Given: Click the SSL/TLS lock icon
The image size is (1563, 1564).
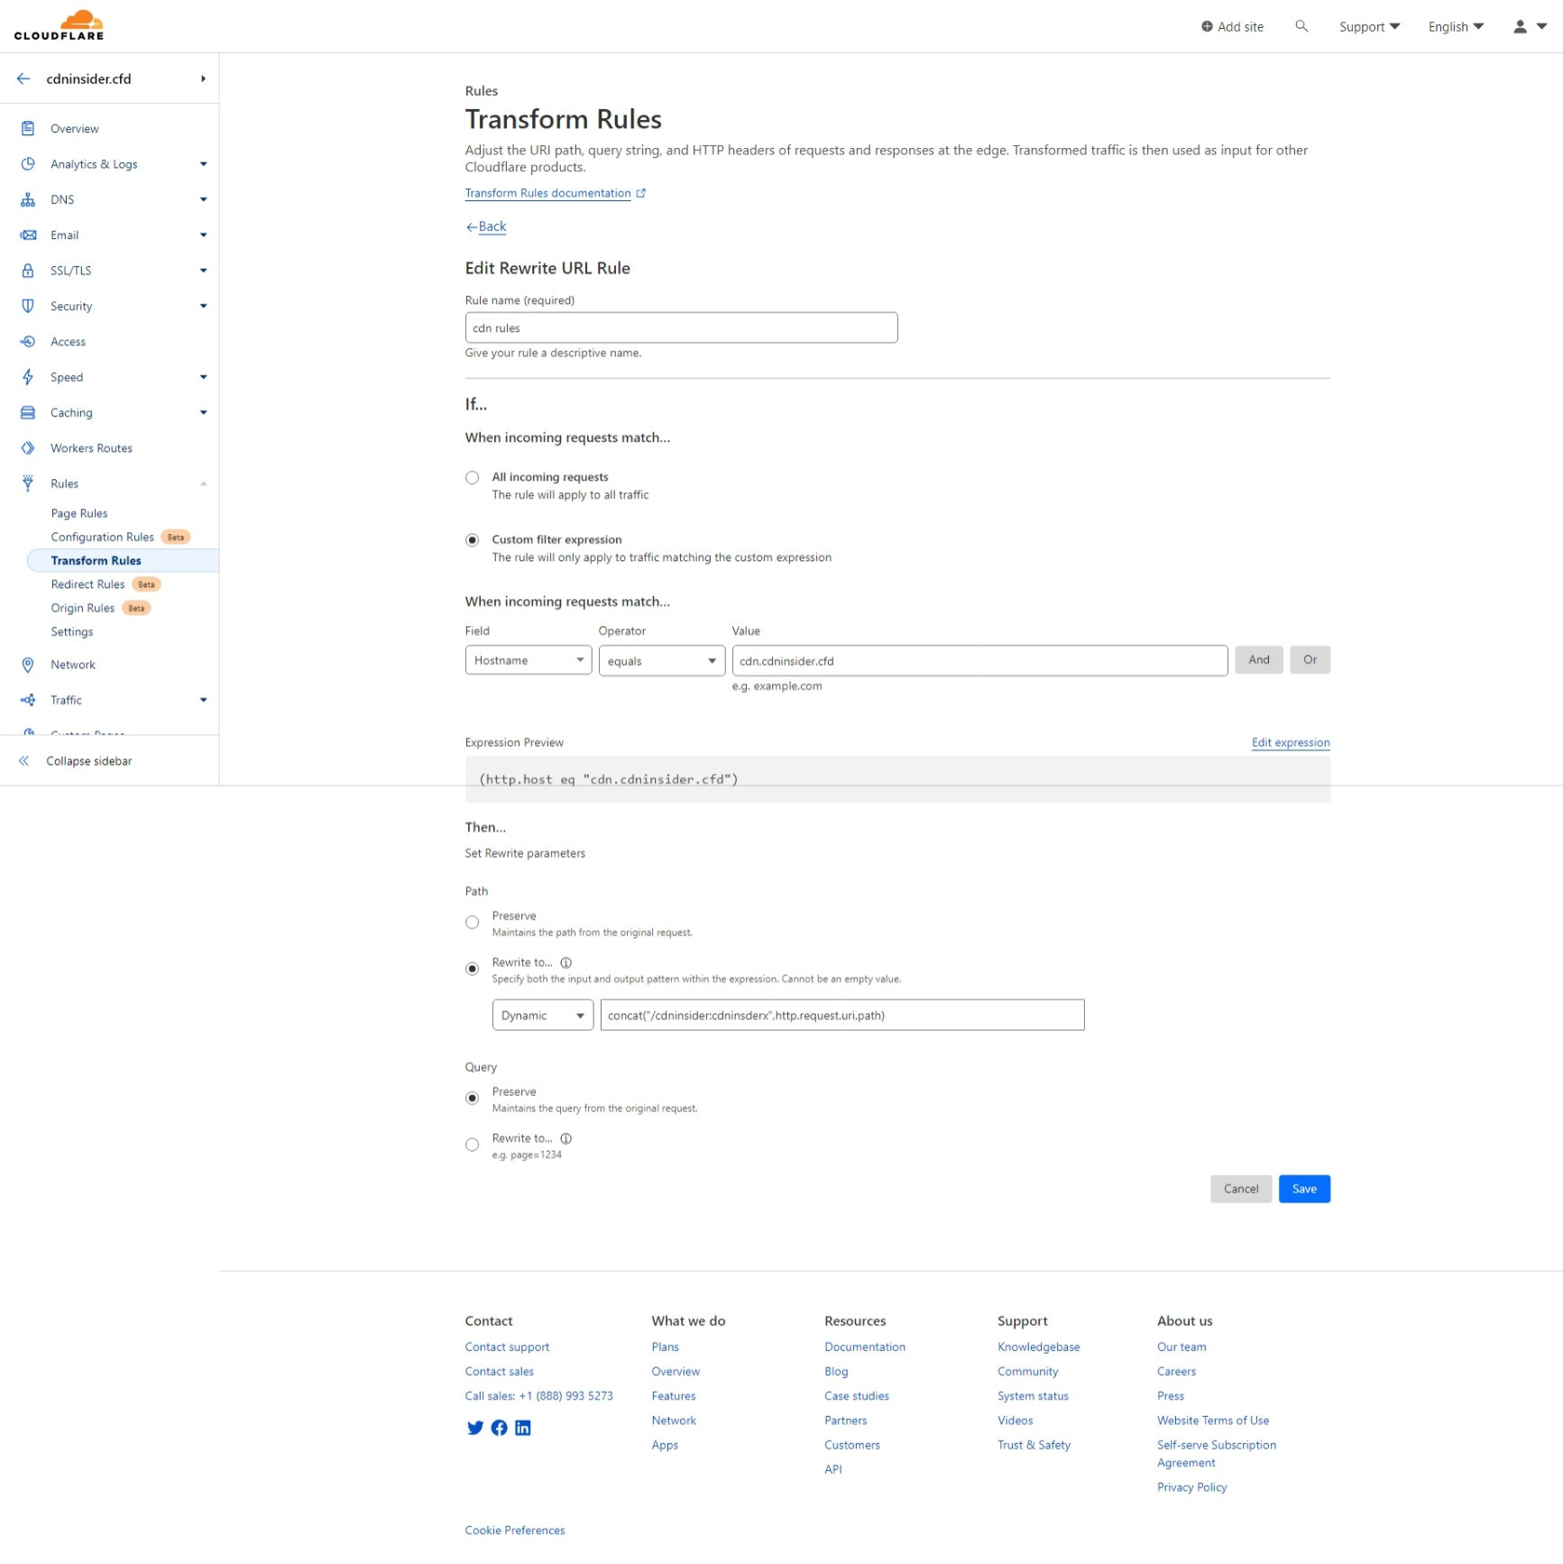Looking at the screenshot, I should pyautogui.click(x=28, y=271).
